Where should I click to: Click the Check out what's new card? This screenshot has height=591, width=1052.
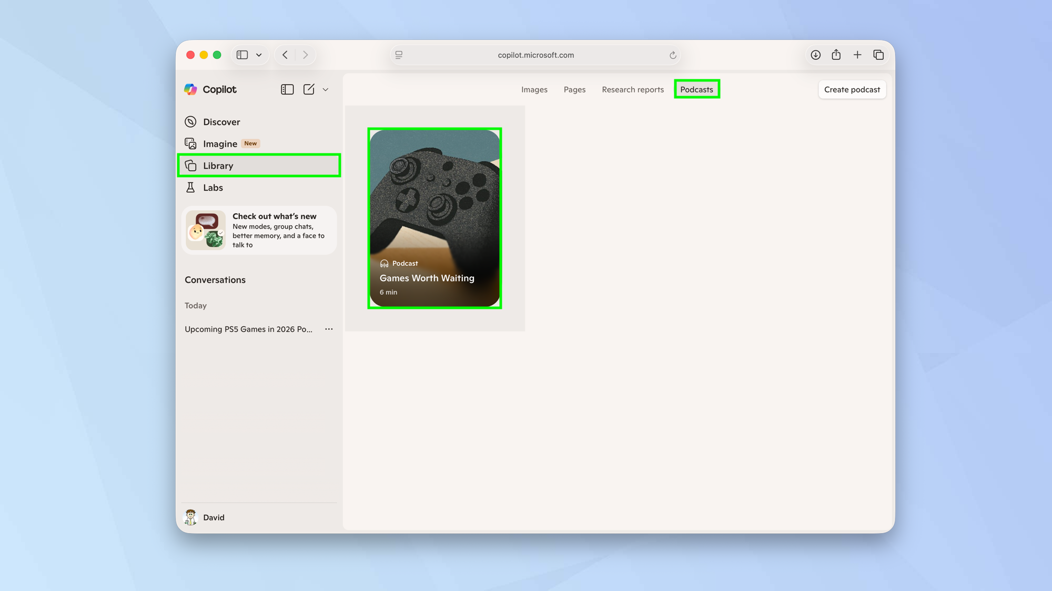[259, 230]
